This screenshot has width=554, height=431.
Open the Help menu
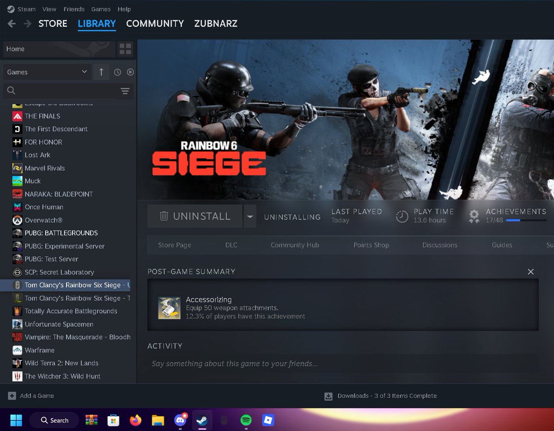point(124,9)
